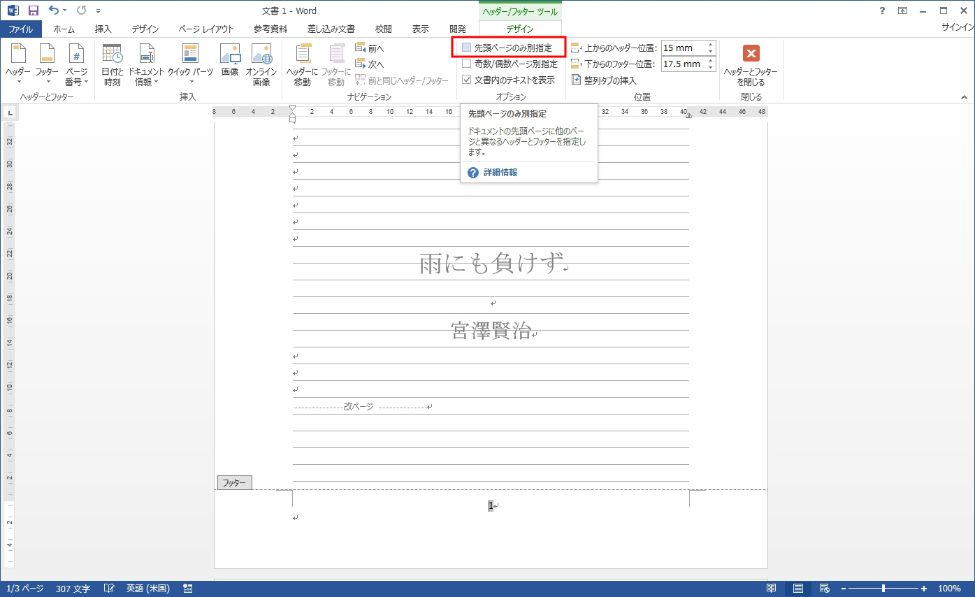Screen dimensions: 975x597
Task: Open the ファイル (File) tab
Action: point(21,29)
